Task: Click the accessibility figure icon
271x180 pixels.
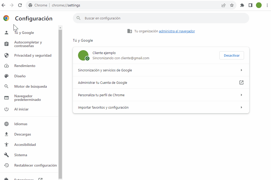Action: tap(6, 145)
